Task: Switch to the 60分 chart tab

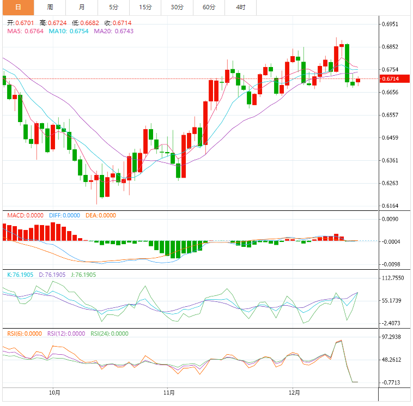Action: [209, 7]
